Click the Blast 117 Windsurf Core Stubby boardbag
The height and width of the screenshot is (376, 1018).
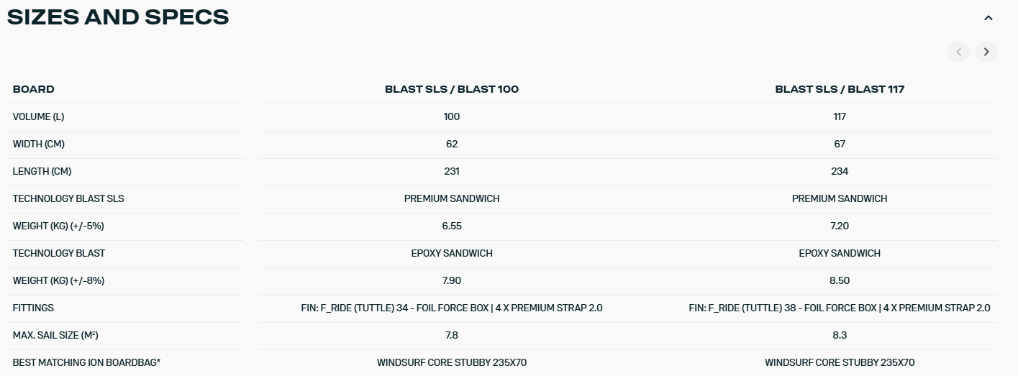(840, 362)
